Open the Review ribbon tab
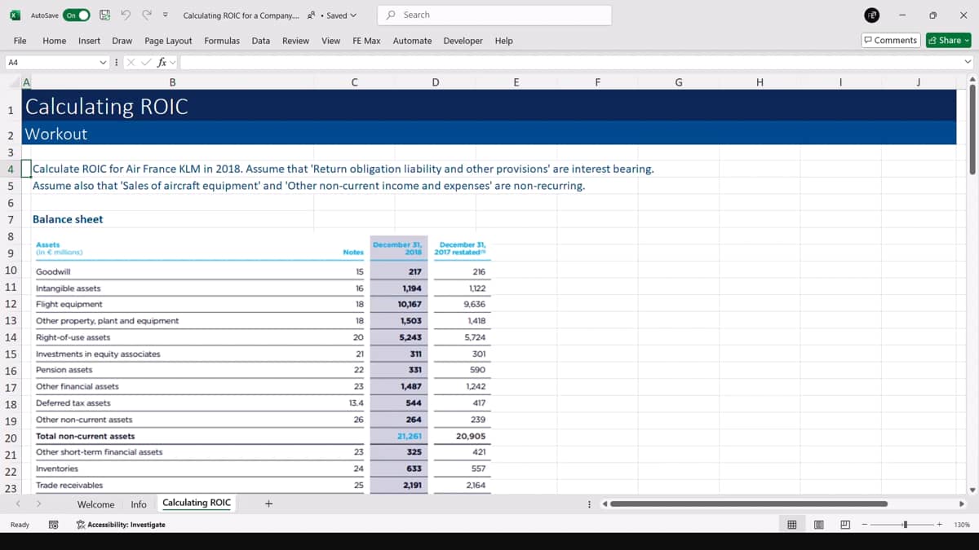 click(x=296, y=41)
